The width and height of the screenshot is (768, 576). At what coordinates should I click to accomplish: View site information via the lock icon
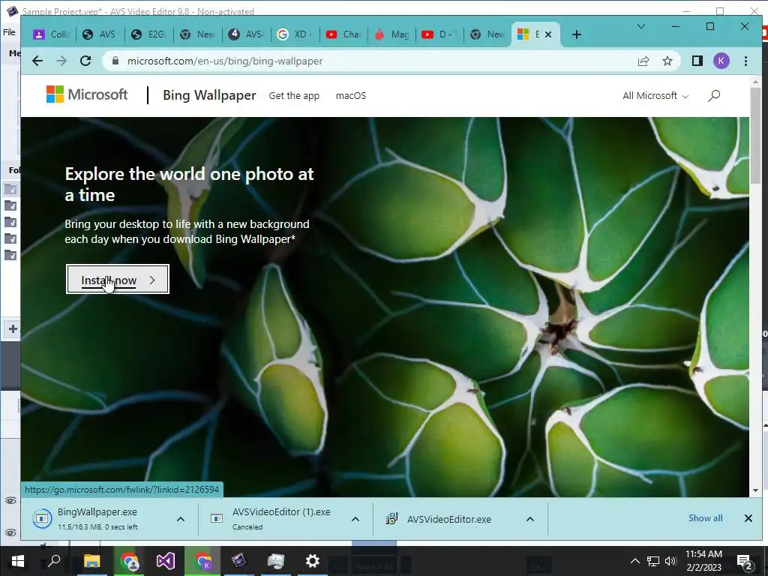click(115, 61)
